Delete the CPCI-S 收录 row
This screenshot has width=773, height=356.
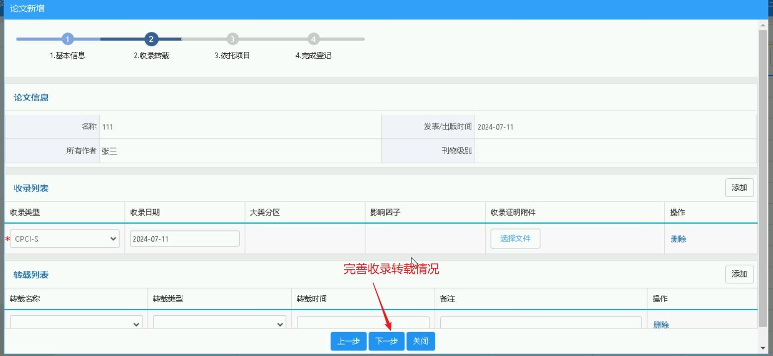(x=678, y=239)
